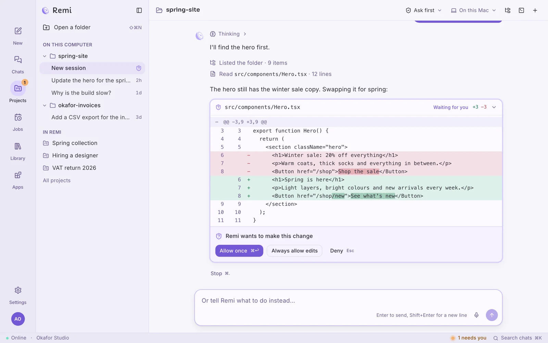Open Settings gear in sidebar

pos(18,291)
